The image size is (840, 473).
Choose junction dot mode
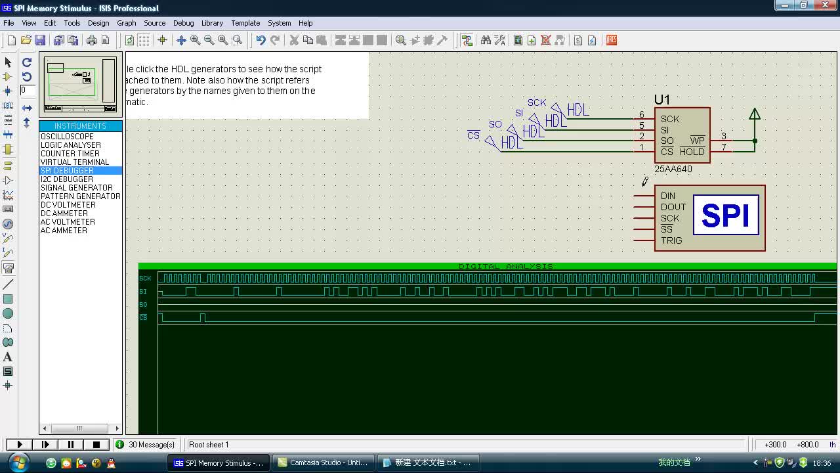pyautogui.click(x=8, y=91)
